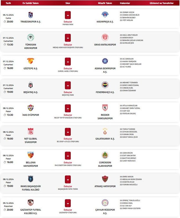Click the clock icon beside Konyaspor's 13:30 kickoff
Screen dimensions: 180x218
coord(5,44)
